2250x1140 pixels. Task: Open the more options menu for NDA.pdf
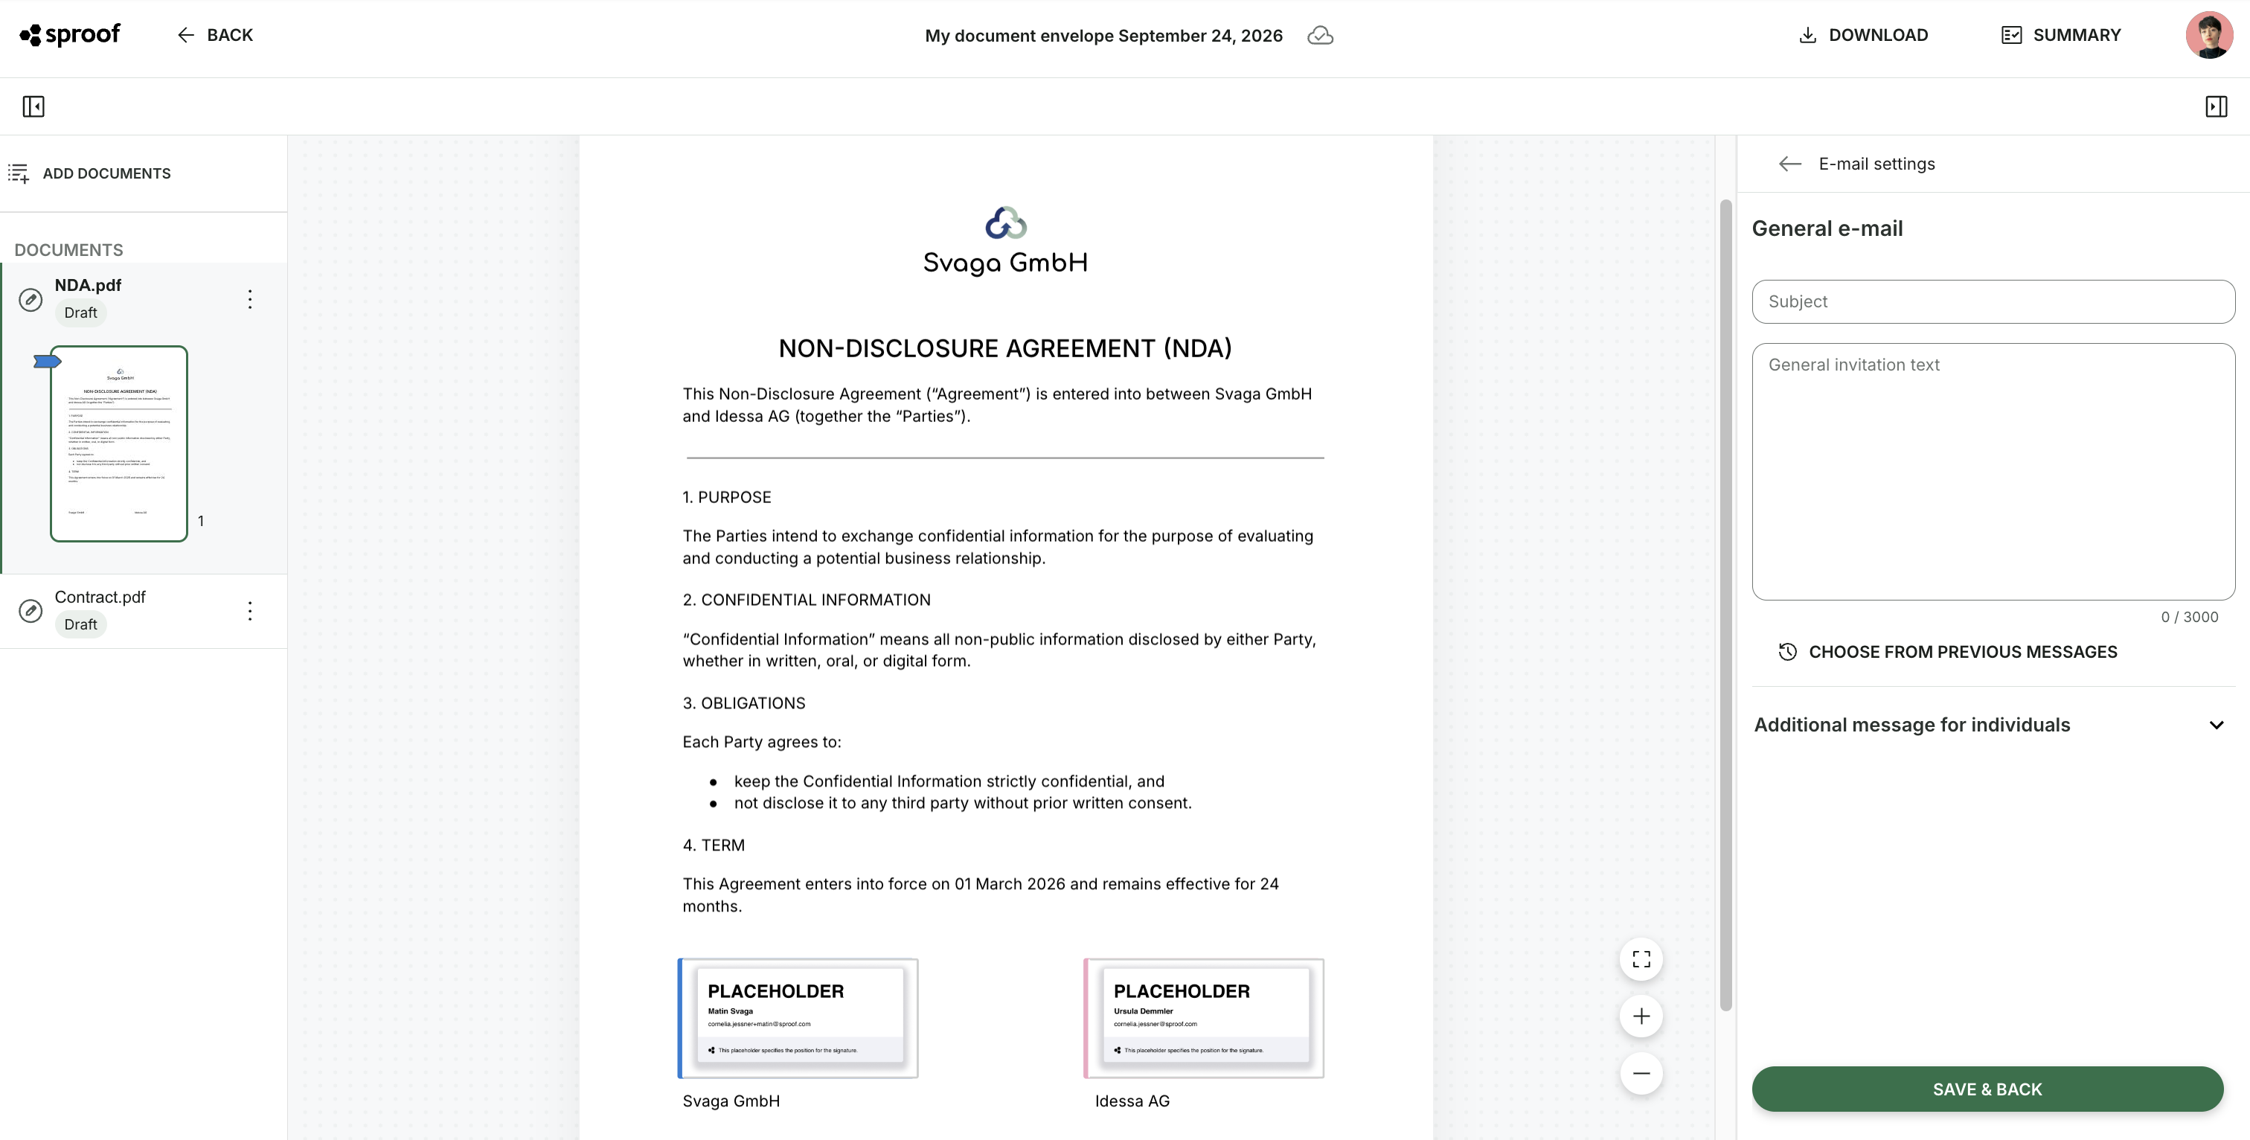pos(250,300)
